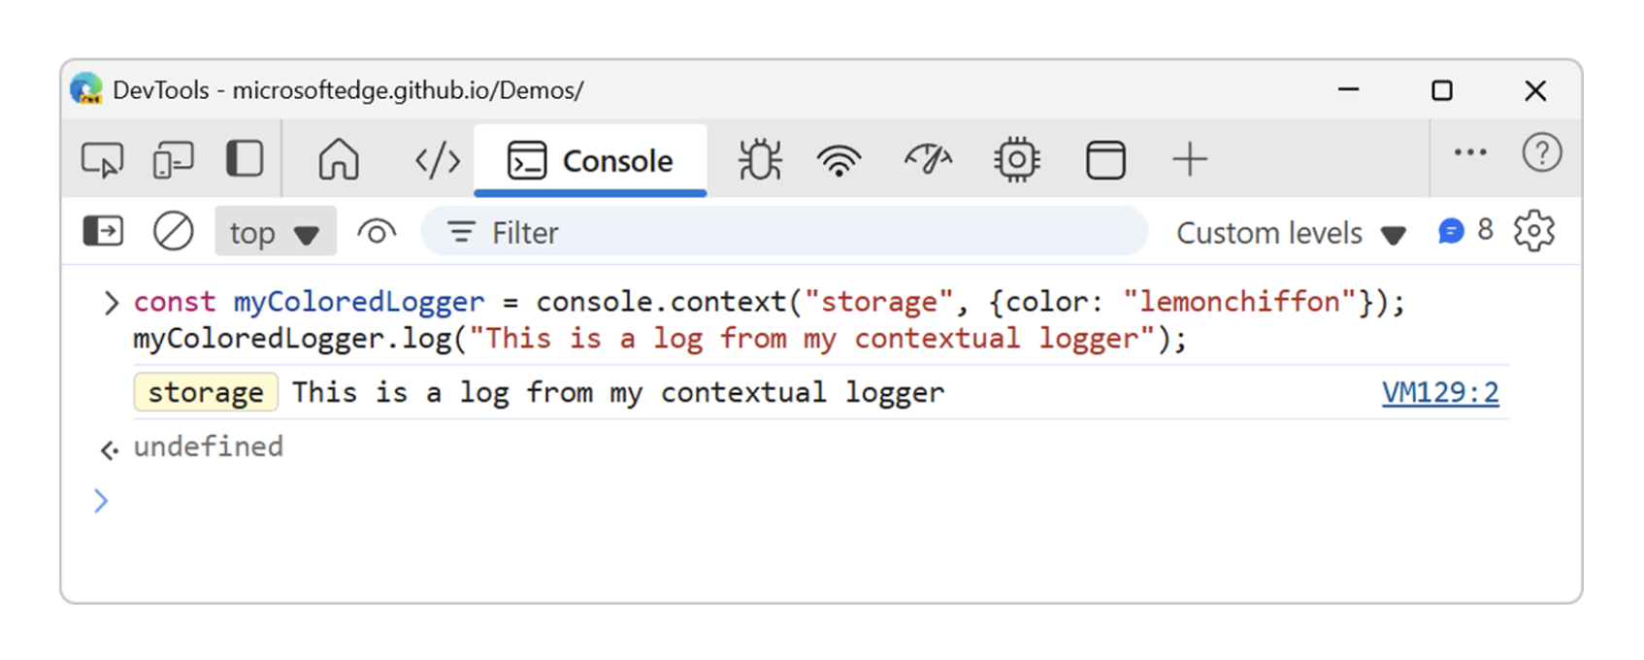Open the Performance tool
Screen dimensions: 1644x660
click(928, 160)
